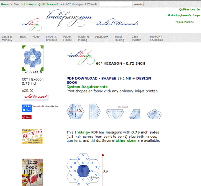Open the Quilter Log In link

[189, 10]
